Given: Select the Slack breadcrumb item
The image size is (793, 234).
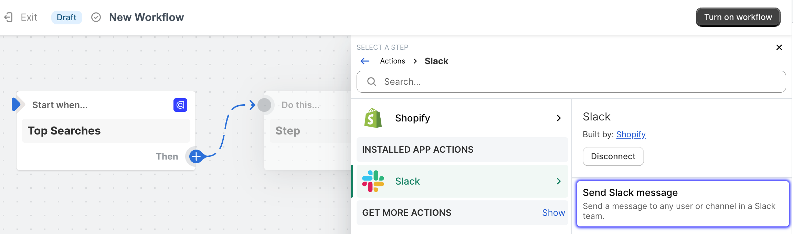Looking at the screenshot, I should [436, 61].
